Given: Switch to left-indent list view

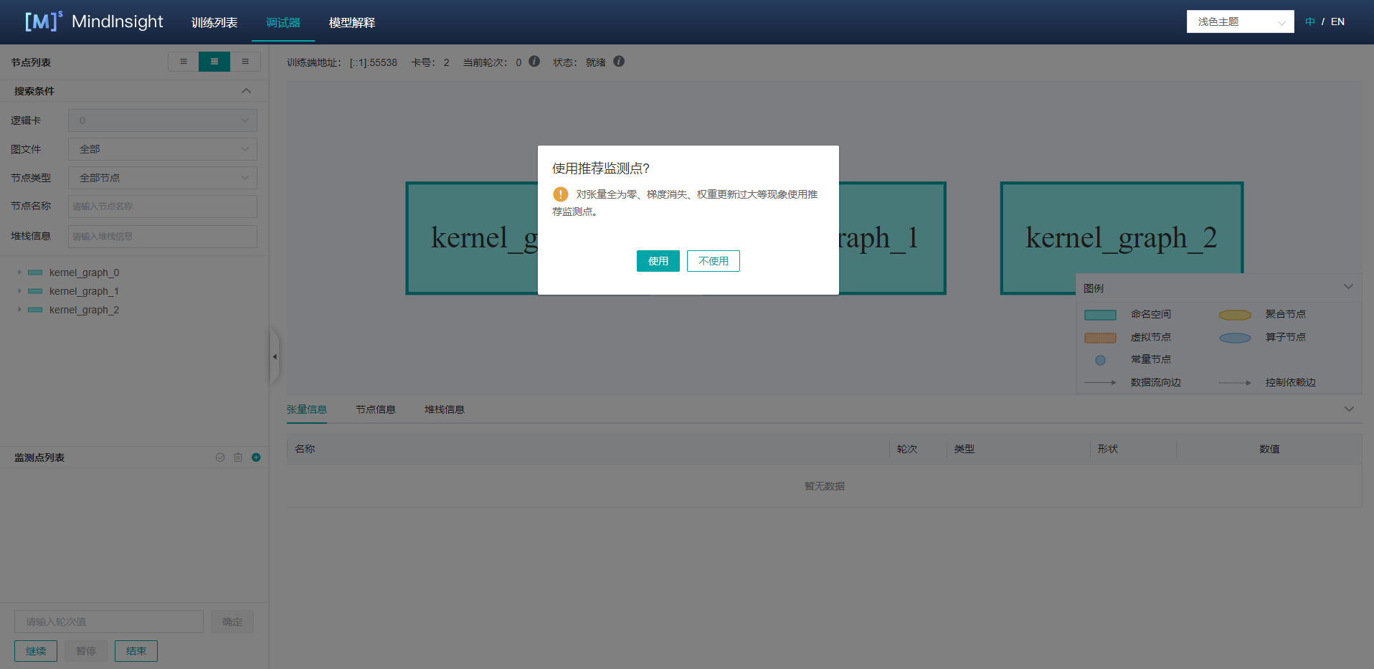Looking at the screenshot, I should tap(184, 62).
